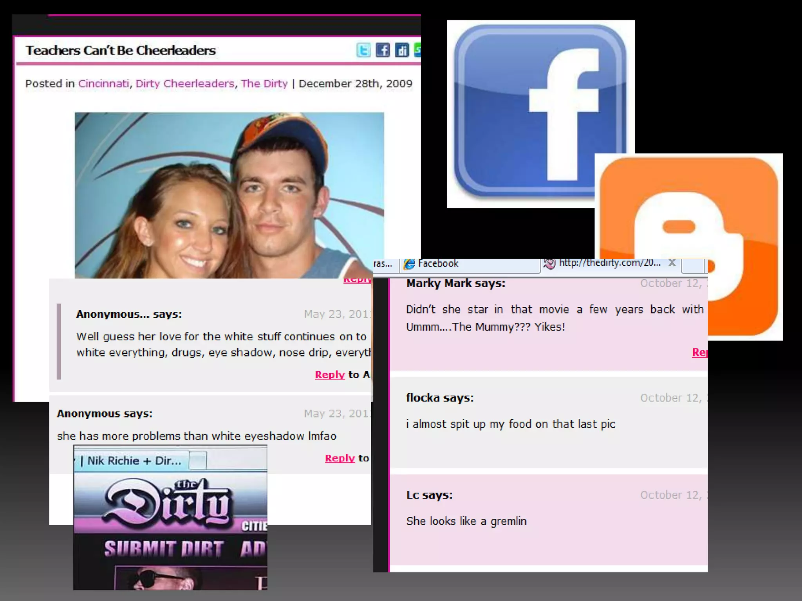Reply to the white eyeshadow lmfao comment
The width and height of the screenshot is (802, 601).
click(x=340, y=458)
